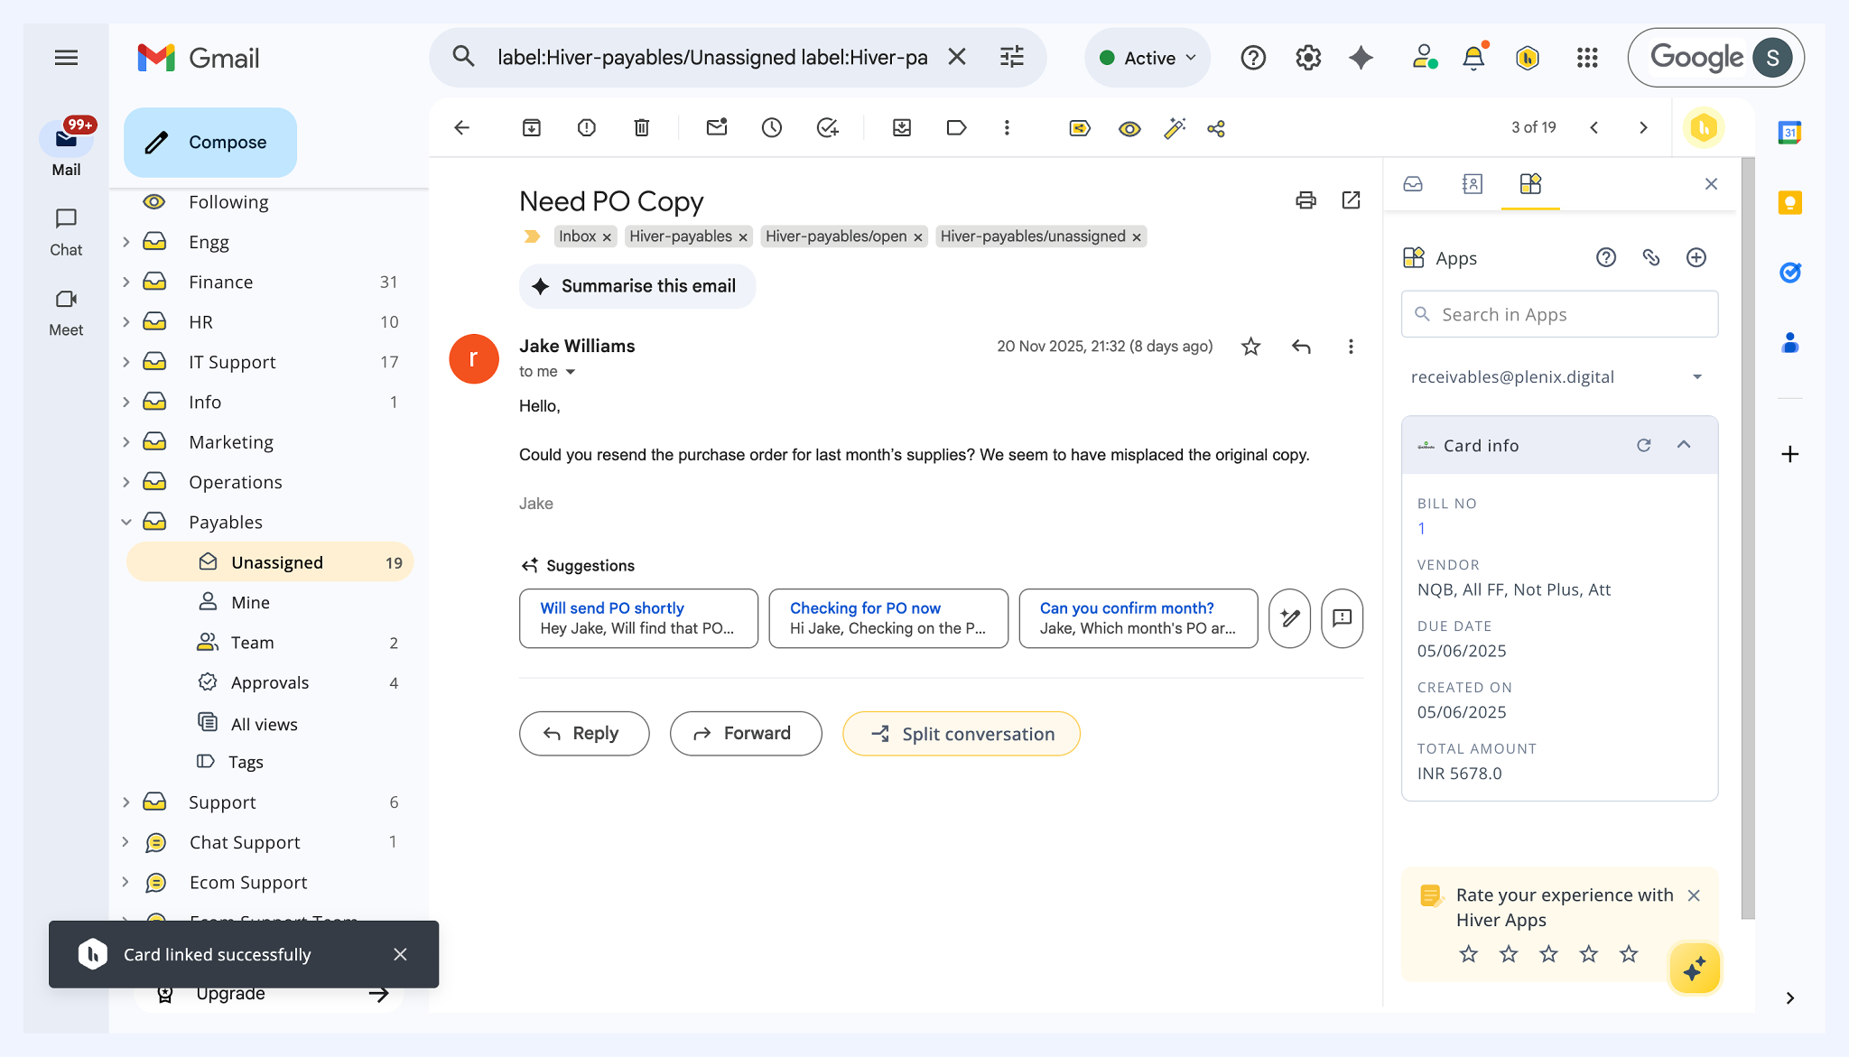Click the compose-with-AI pencil suggestion icon
Screen dimensions: 1849x1057
(x=1289, y=618)
